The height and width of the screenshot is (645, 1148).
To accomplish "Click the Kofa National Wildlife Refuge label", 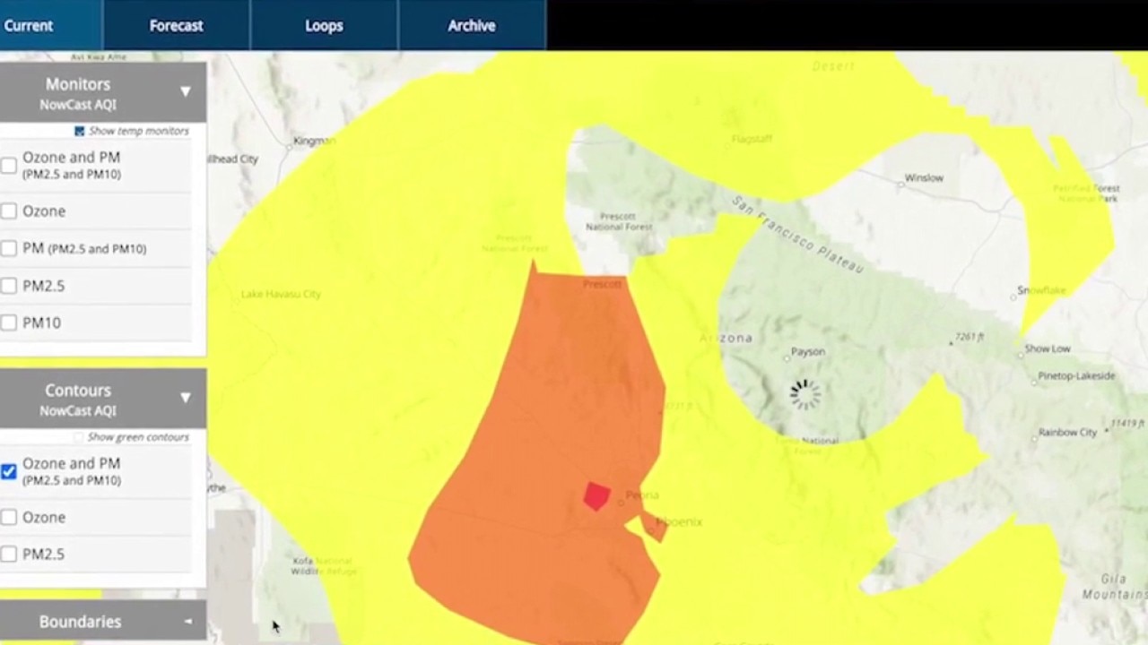I will click(x=324, y=565).
